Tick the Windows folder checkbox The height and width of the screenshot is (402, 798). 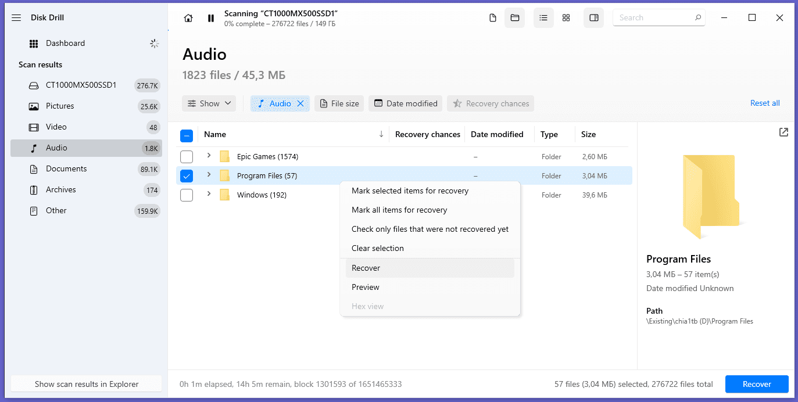(x=187, y=195)
